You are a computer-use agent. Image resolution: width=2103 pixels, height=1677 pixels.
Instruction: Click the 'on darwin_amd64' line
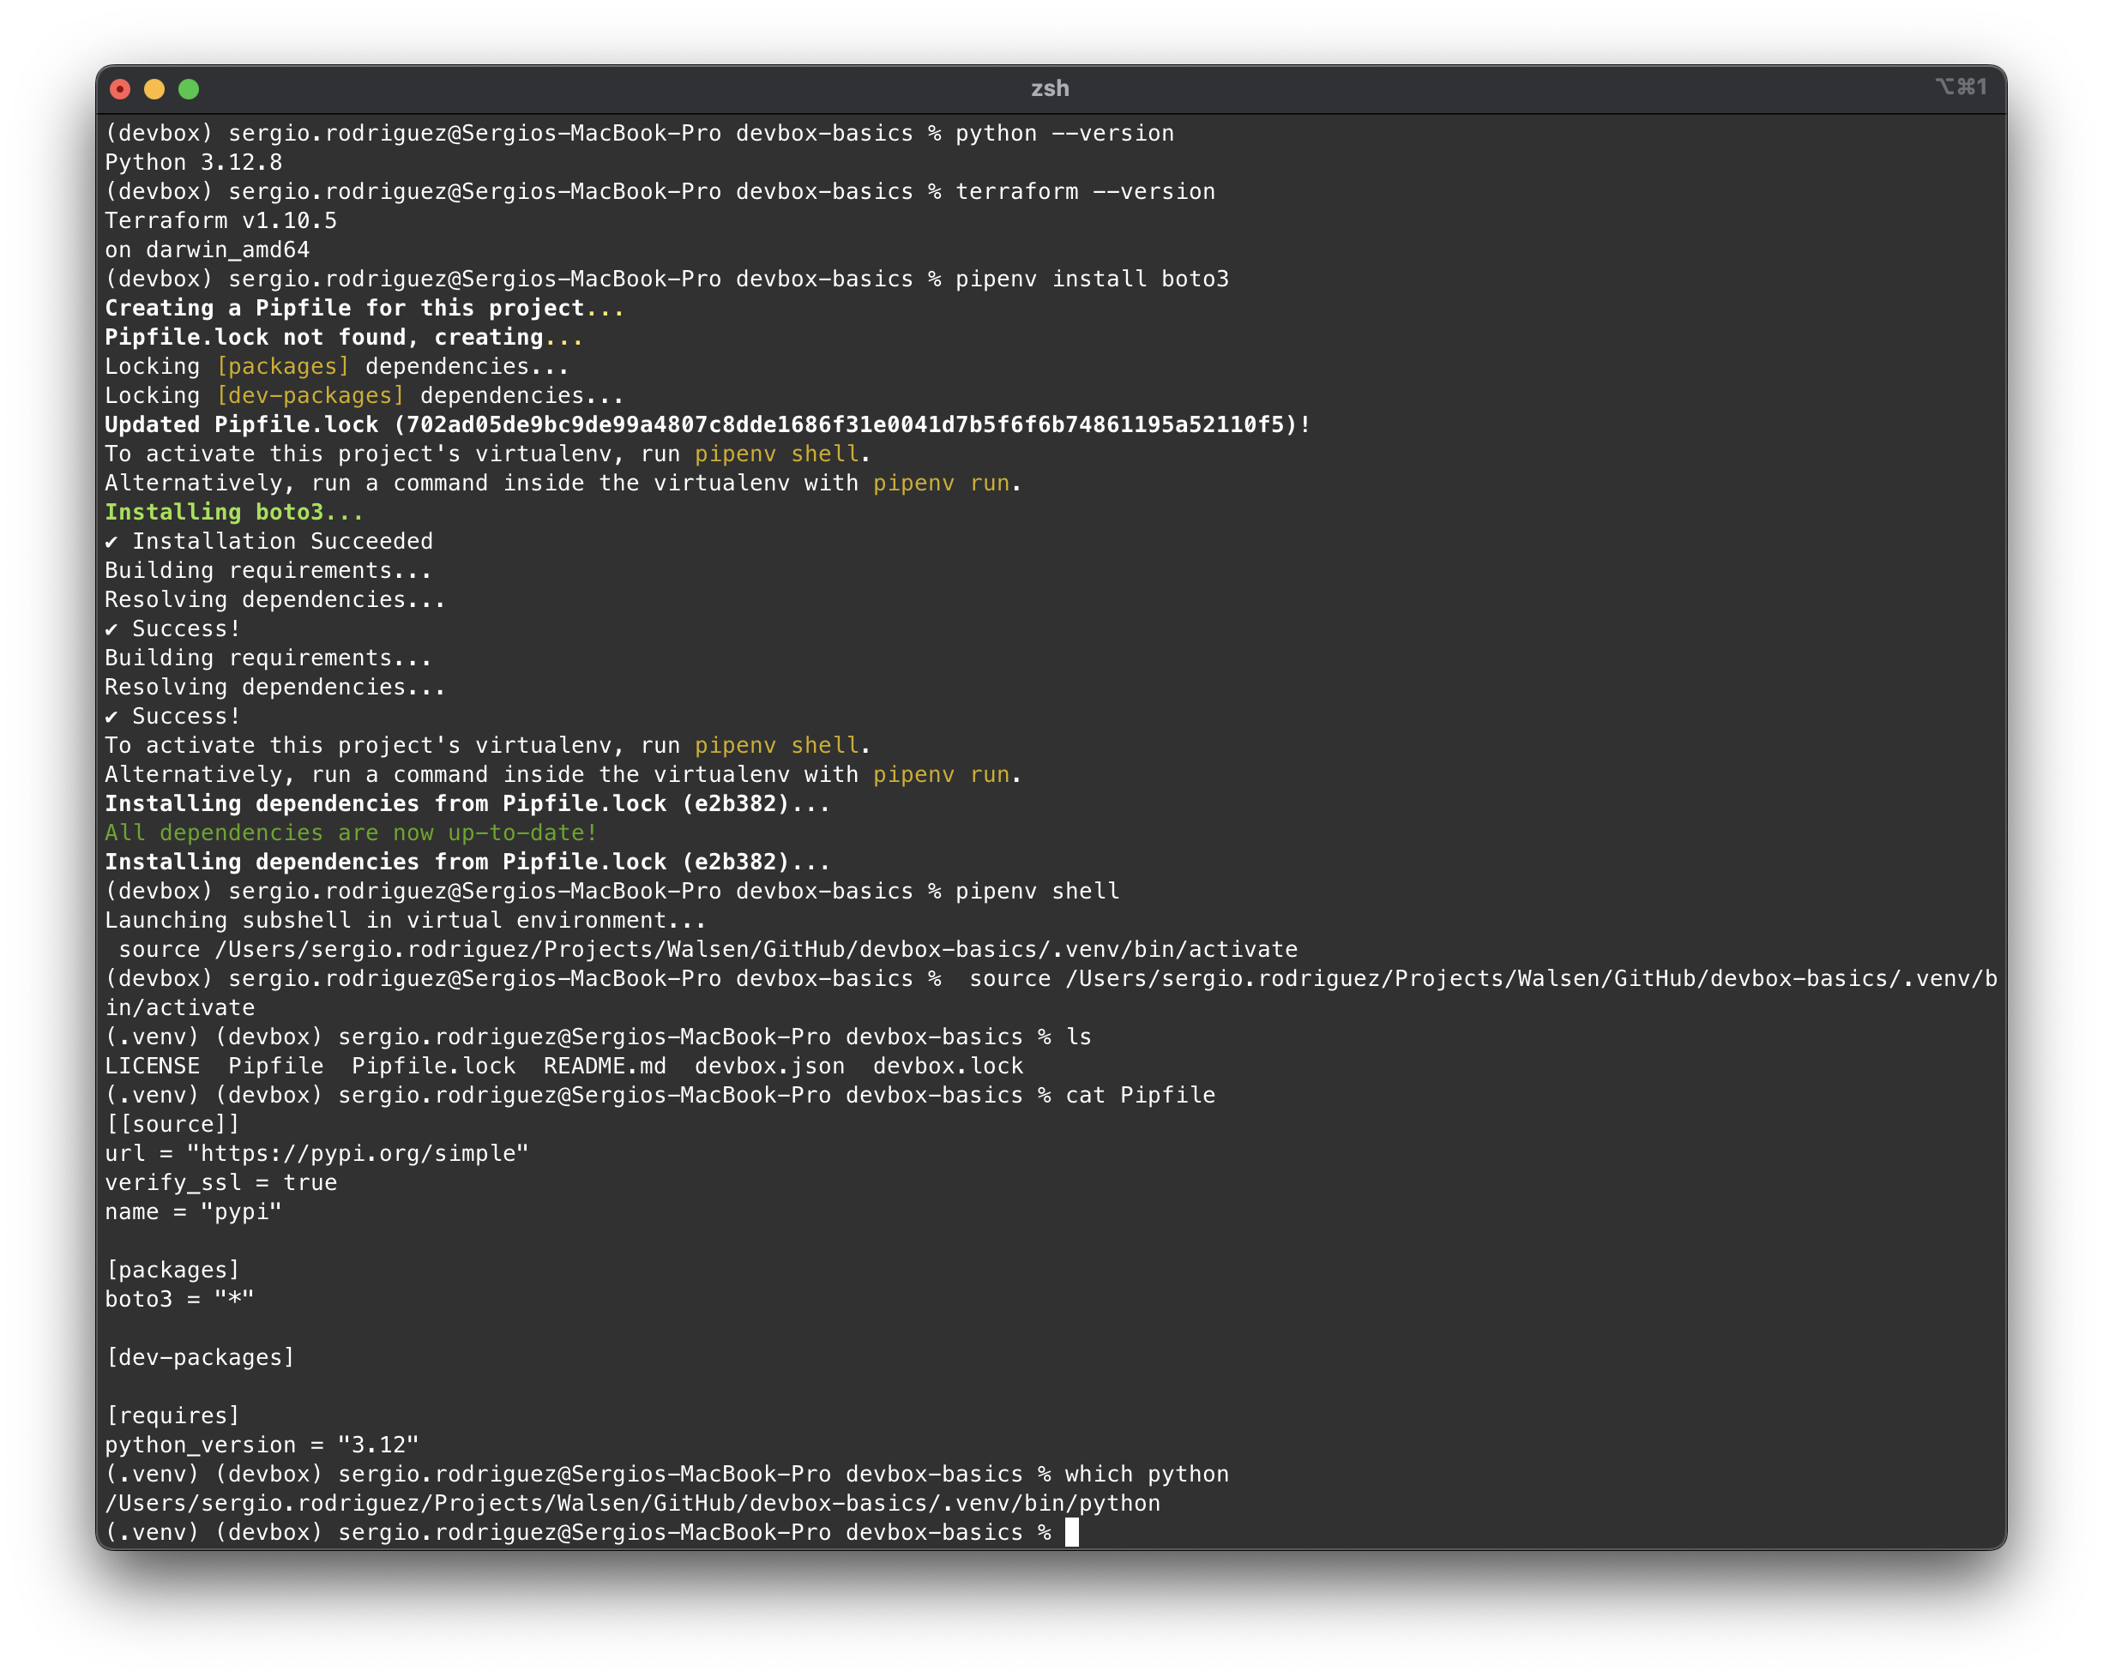[x=207, y=250]
